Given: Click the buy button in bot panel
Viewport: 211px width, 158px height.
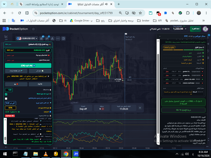Looking at the screenshot, I should point(40,84).
